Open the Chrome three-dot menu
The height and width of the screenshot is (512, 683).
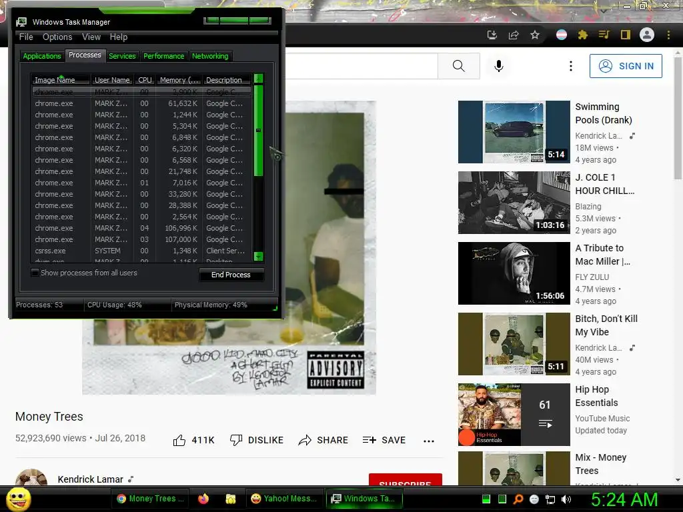click(668, 35)
